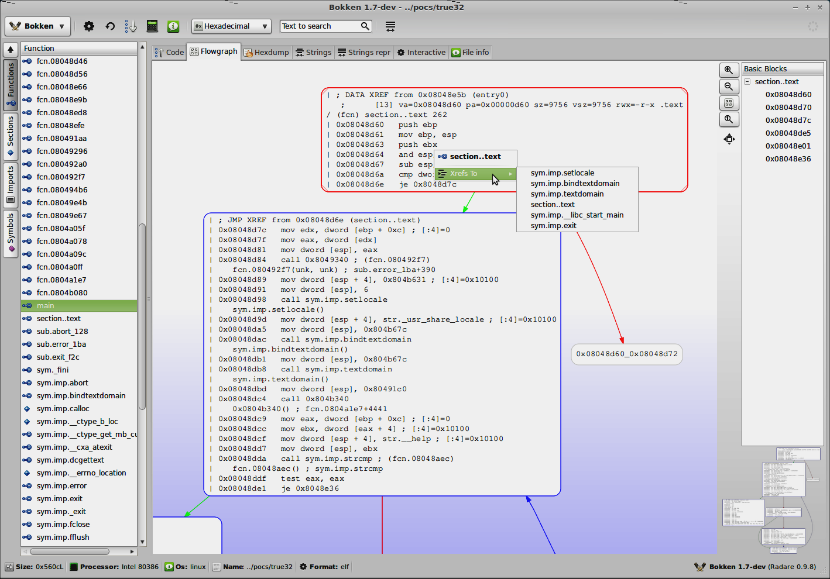Image resolution: width=830 pixels, height=579 pixels.
Task: Select sym.imp.__libc_start_main in the xrefs list
Action: (x=577, y=215)
